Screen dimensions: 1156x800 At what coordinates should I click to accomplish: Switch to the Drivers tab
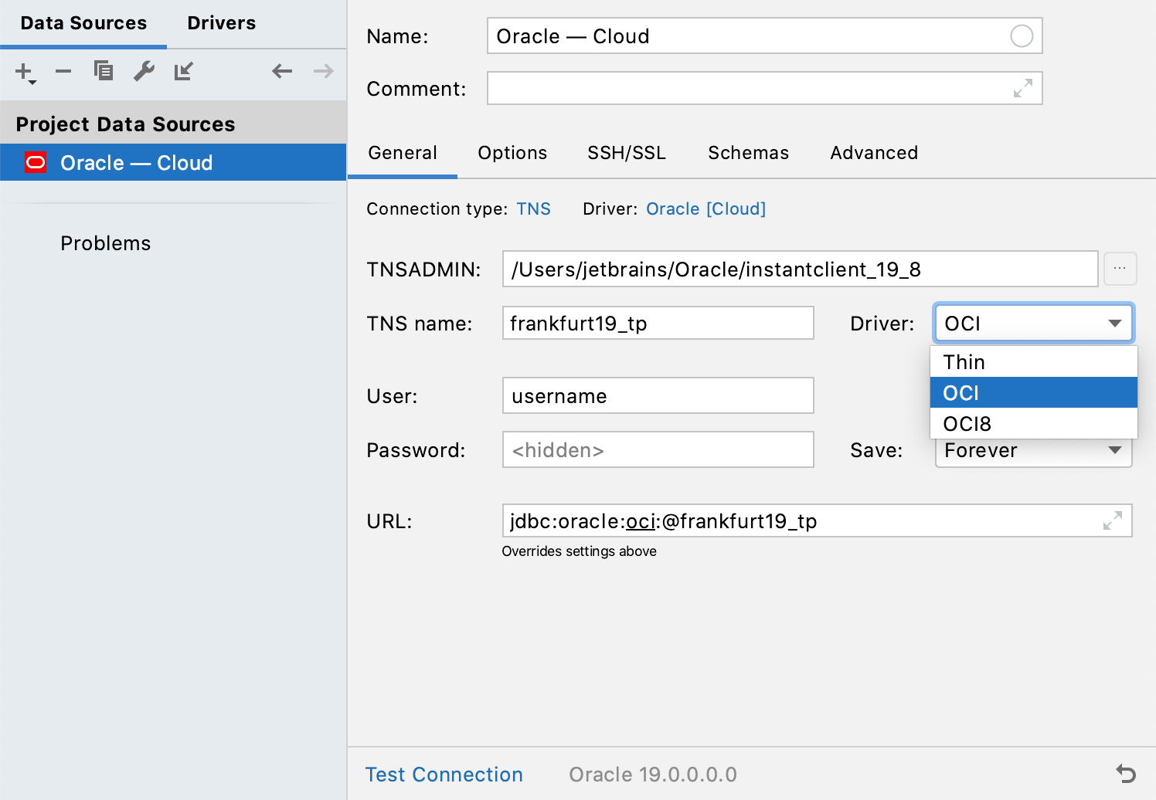(221, 22)
